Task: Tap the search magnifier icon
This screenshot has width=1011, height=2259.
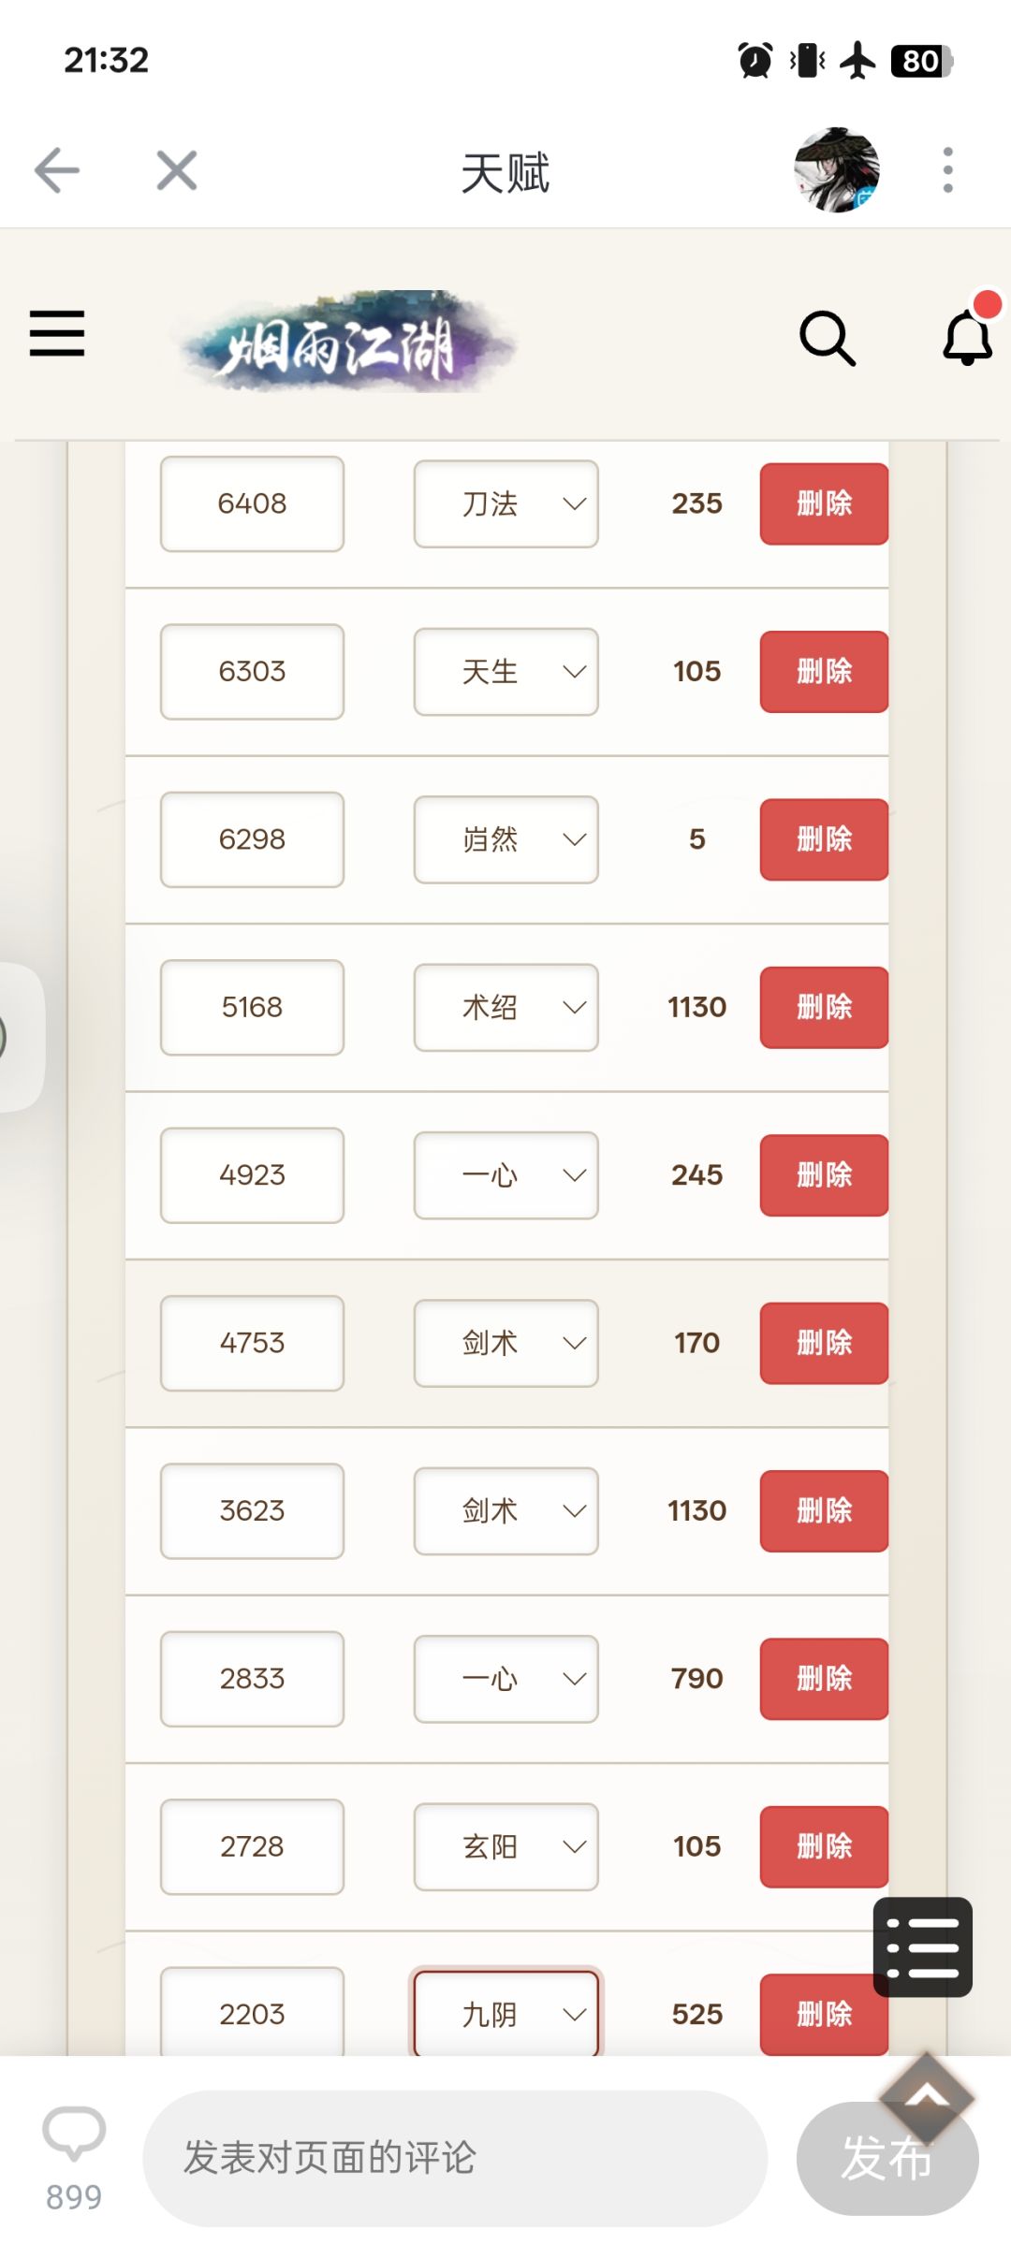Action: pos(828,338)
